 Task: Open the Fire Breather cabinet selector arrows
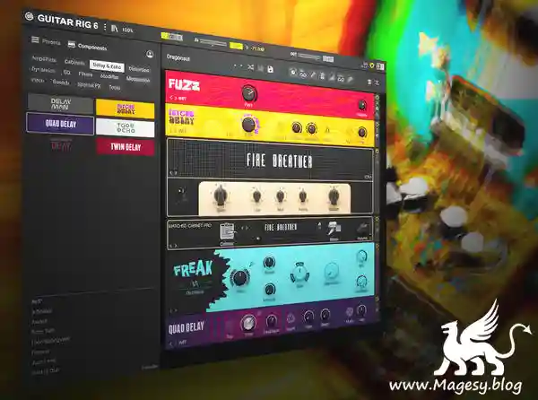(x=245, y=228)
